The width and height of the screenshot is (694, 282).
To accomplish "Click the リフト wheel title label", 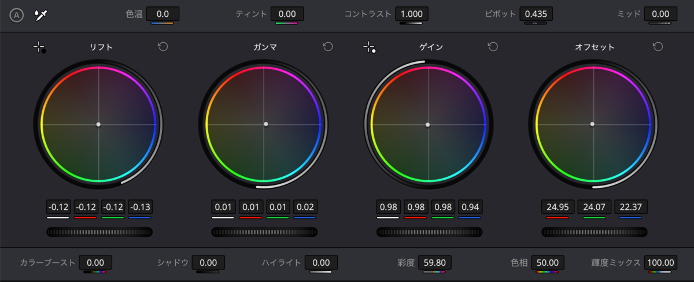I will click(x=101, y=47).
